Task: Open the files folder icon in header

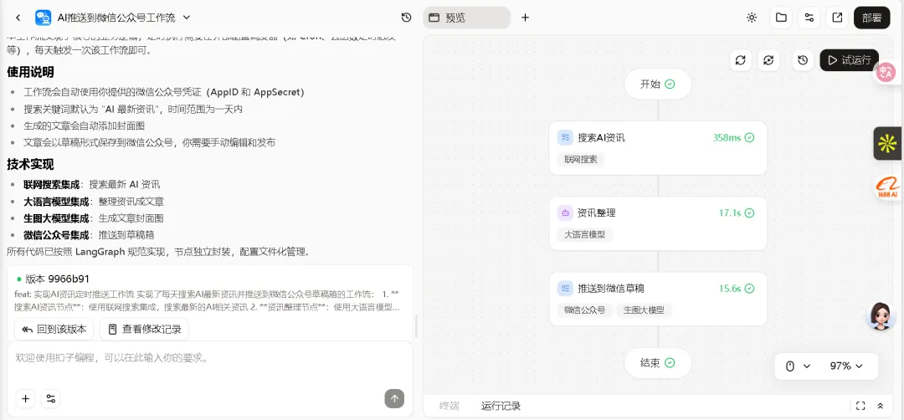Action: [781, 18]
